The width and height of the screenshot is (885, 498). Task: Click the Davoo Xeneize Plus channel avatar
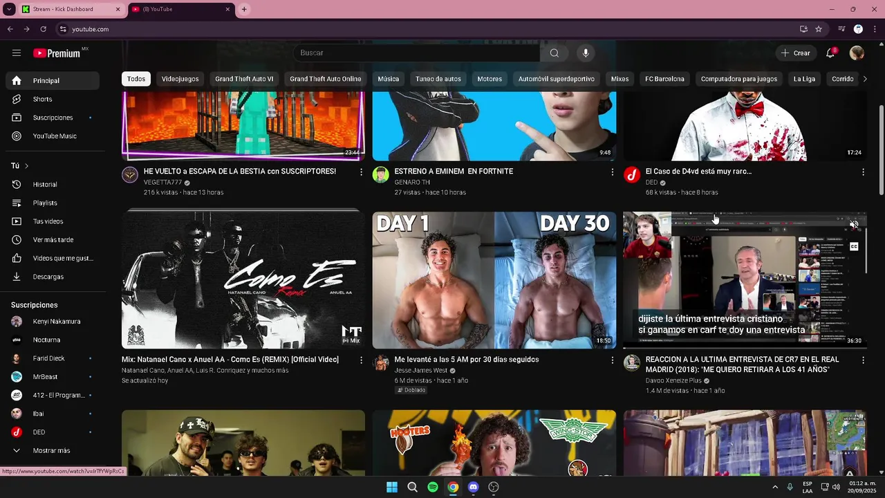pyautogui.click(x=632, y=363)
